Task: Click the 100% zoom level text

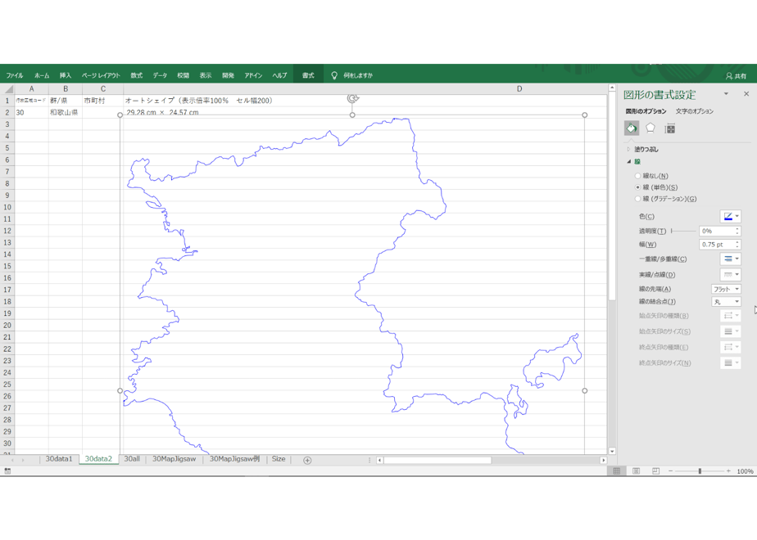Action: 745,471
